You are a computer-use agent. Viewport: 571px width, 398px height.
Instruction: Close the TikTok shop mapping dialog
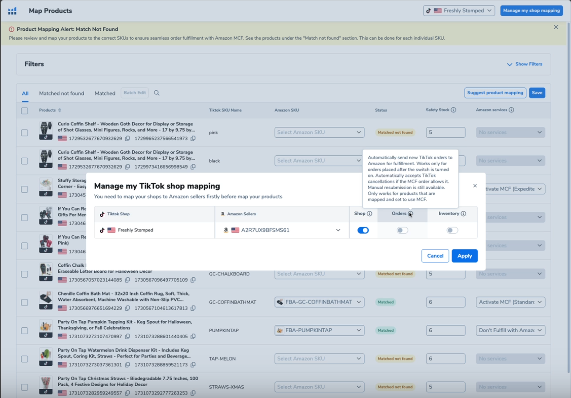point(475,186)
